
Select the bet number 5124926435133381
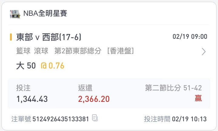click(61, 119)
